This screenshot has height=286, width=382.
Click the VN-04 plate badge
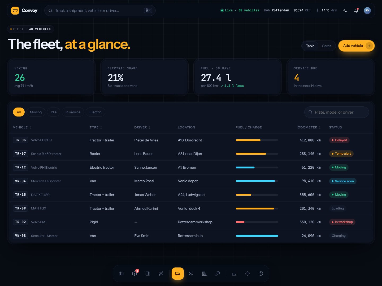coord(20,181)
